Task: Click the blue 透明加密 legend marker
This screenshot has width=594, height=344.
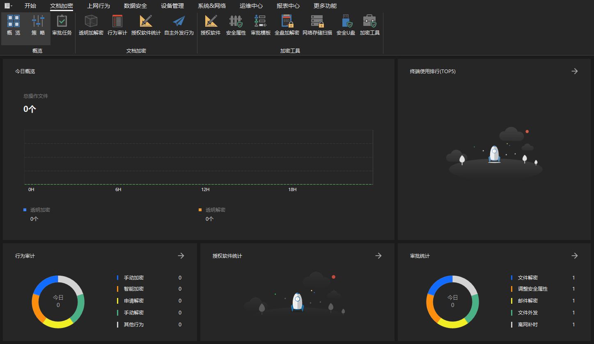Action: [25, 210]
